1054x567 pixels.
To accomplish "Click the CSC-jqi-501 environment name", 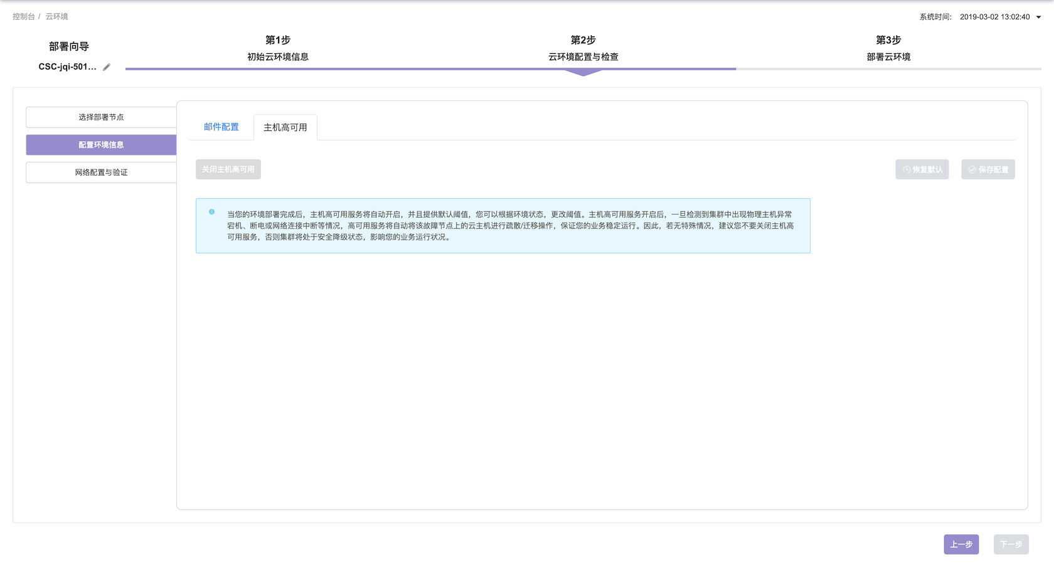I will tap(67, 67).
